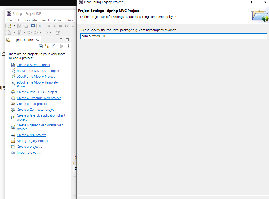
Task: Click the Resume debug toolbar icon
Action: (x=48, y=26)
